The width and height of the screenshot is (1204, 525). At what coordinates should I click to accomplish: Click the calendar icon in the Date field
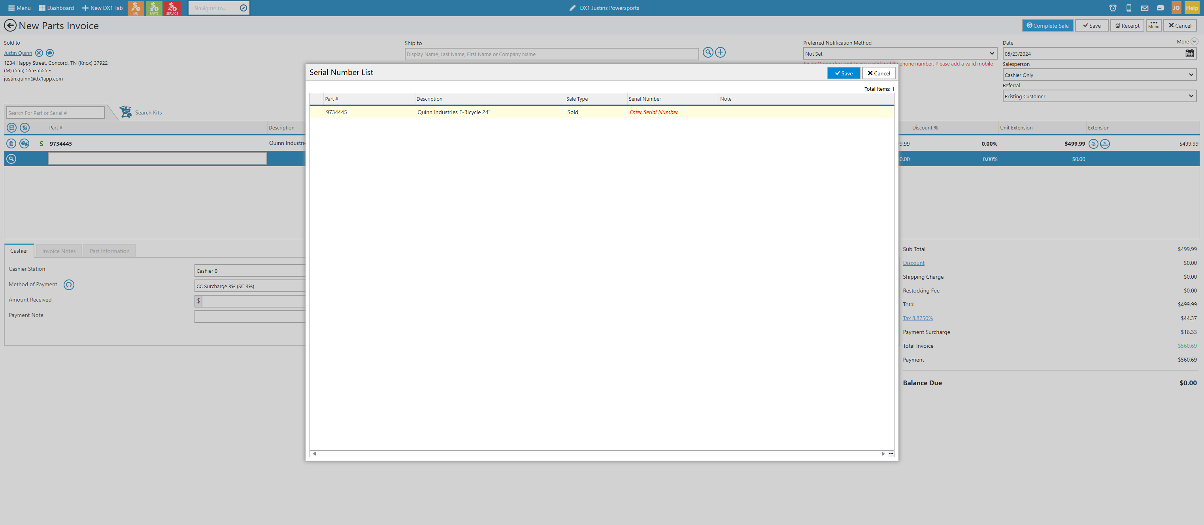pos(1189,54)
